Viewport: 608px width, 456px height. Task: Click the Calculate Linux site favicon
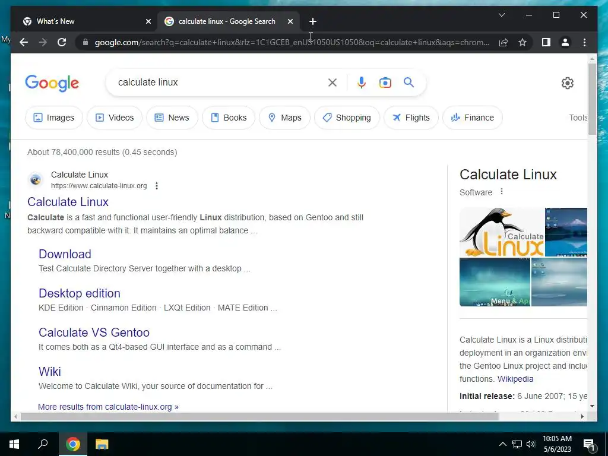click(36, 179)
